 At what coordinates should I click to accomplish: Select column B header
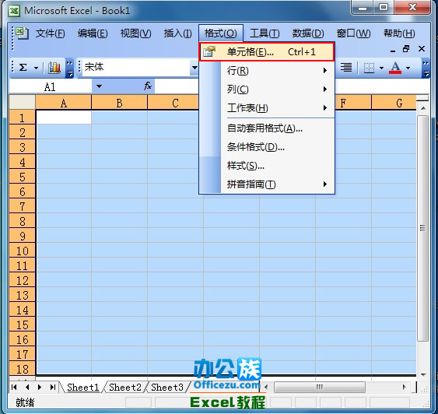pyautogui.click(x=119, y=103)
